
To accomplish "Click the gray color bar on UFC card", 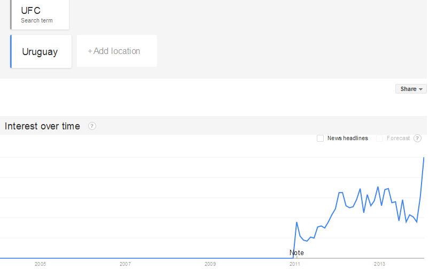I will tap(11, 14).
